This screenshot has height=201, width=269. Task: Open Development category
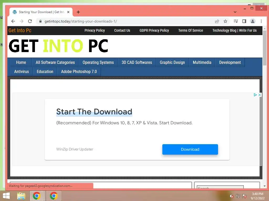(x=230, y=62)
